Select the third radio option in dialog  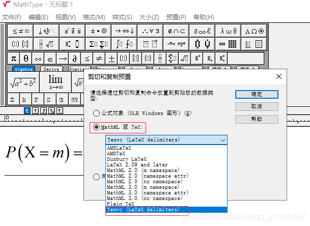tap(96, 177)
